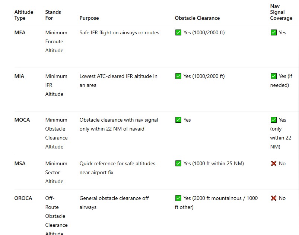This screenshot has height=235, width=299.
Task: Click the green check in MIA Obstacle Clearance cell
Action: pyautogui.click(x=178, y=76)
